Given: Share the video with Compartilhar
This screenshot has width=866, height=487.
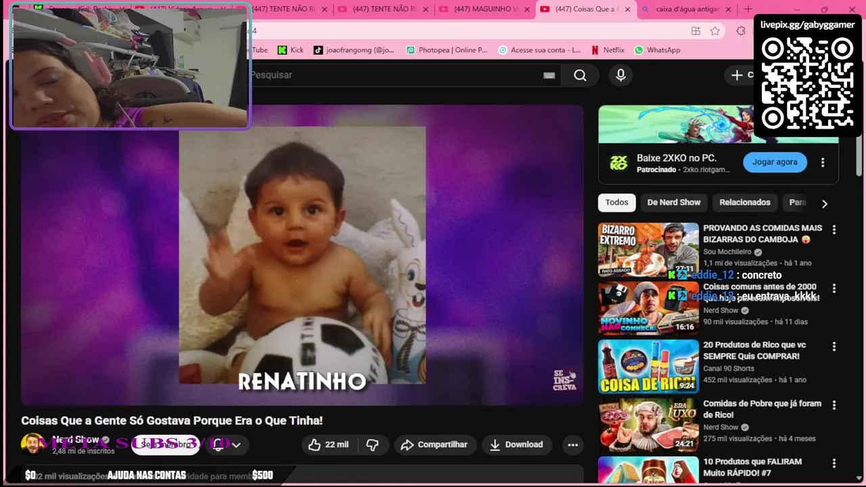Looking at the screenshot, I should [x=434, y=444].
